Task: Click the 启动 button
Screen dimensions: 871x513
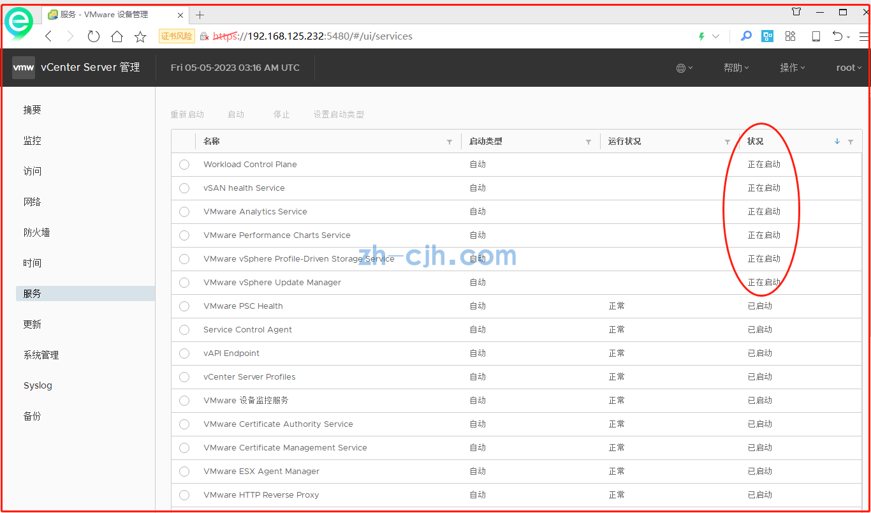Action: coord(236,115)
